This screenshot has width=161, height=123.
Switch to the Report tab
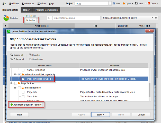pos(27,10)
